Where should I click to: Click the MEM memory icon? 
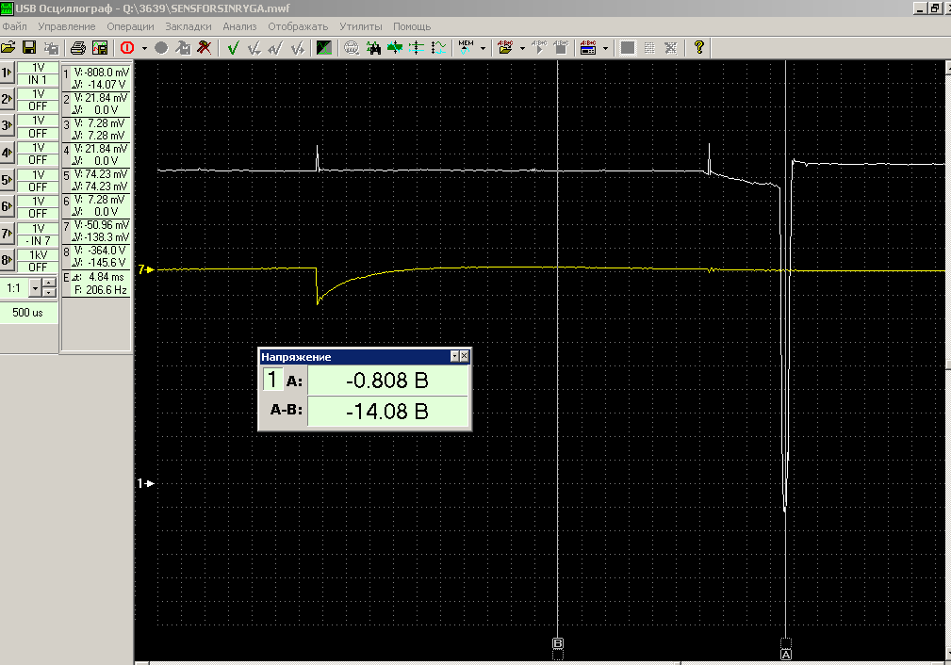coord(466,47)
